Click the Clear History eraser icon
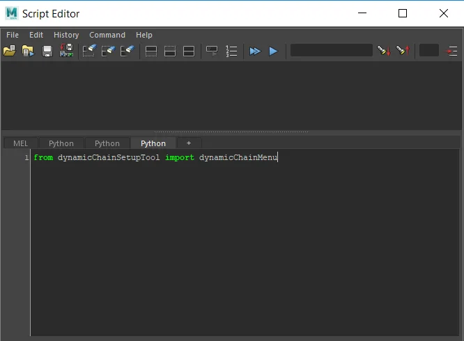 click(90, 51)
